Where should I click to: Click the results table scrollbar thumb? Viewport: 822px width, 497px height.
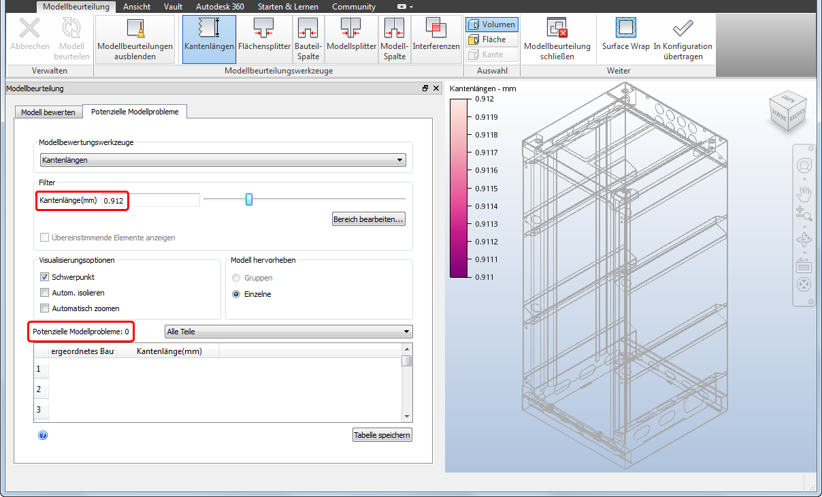(x=406, y=360)
